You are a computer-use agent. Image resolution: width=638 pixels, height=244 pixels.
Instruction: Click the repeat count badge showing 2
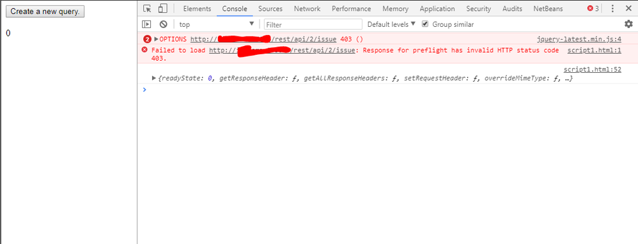pos(147,40)
